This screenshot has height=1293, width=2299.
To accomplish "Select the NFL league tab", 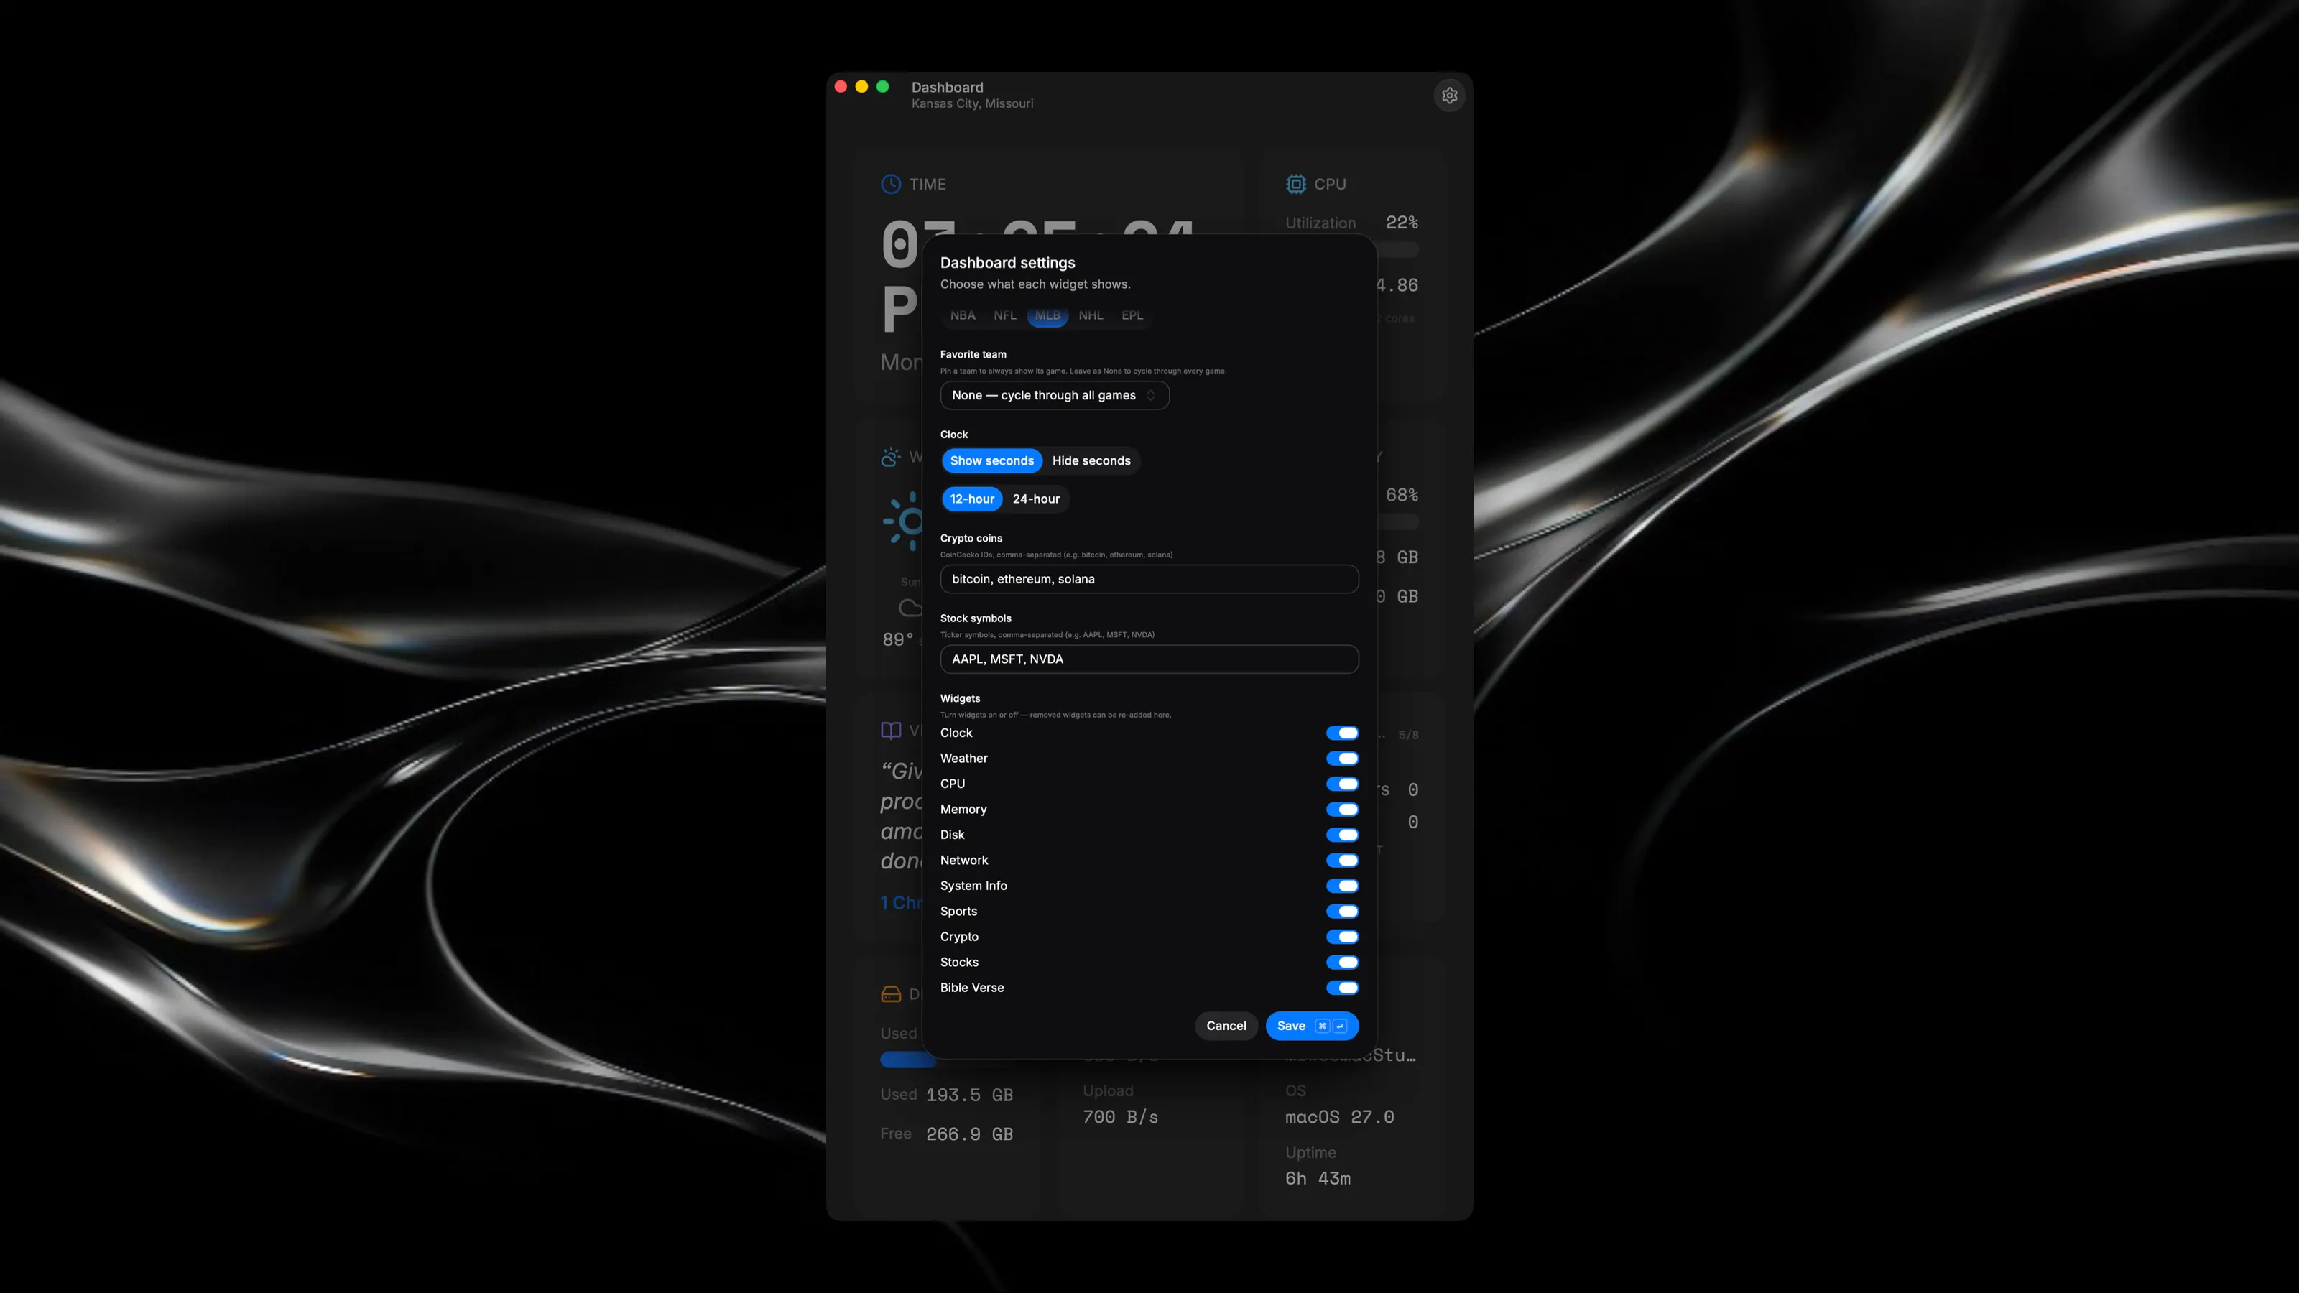I will click(x=1005, y=315).
